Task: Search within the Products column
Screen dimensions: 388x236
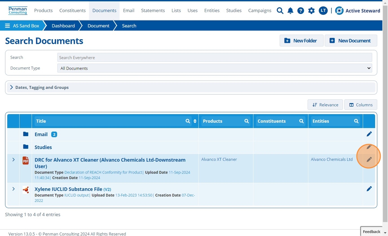Action: pyautogui.click(x=246, y=121)
